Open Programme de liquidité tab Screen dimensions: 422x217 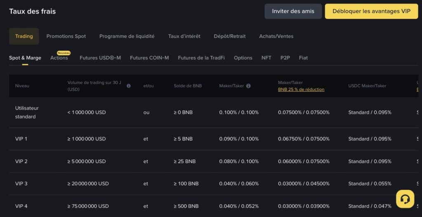[127, 36]
